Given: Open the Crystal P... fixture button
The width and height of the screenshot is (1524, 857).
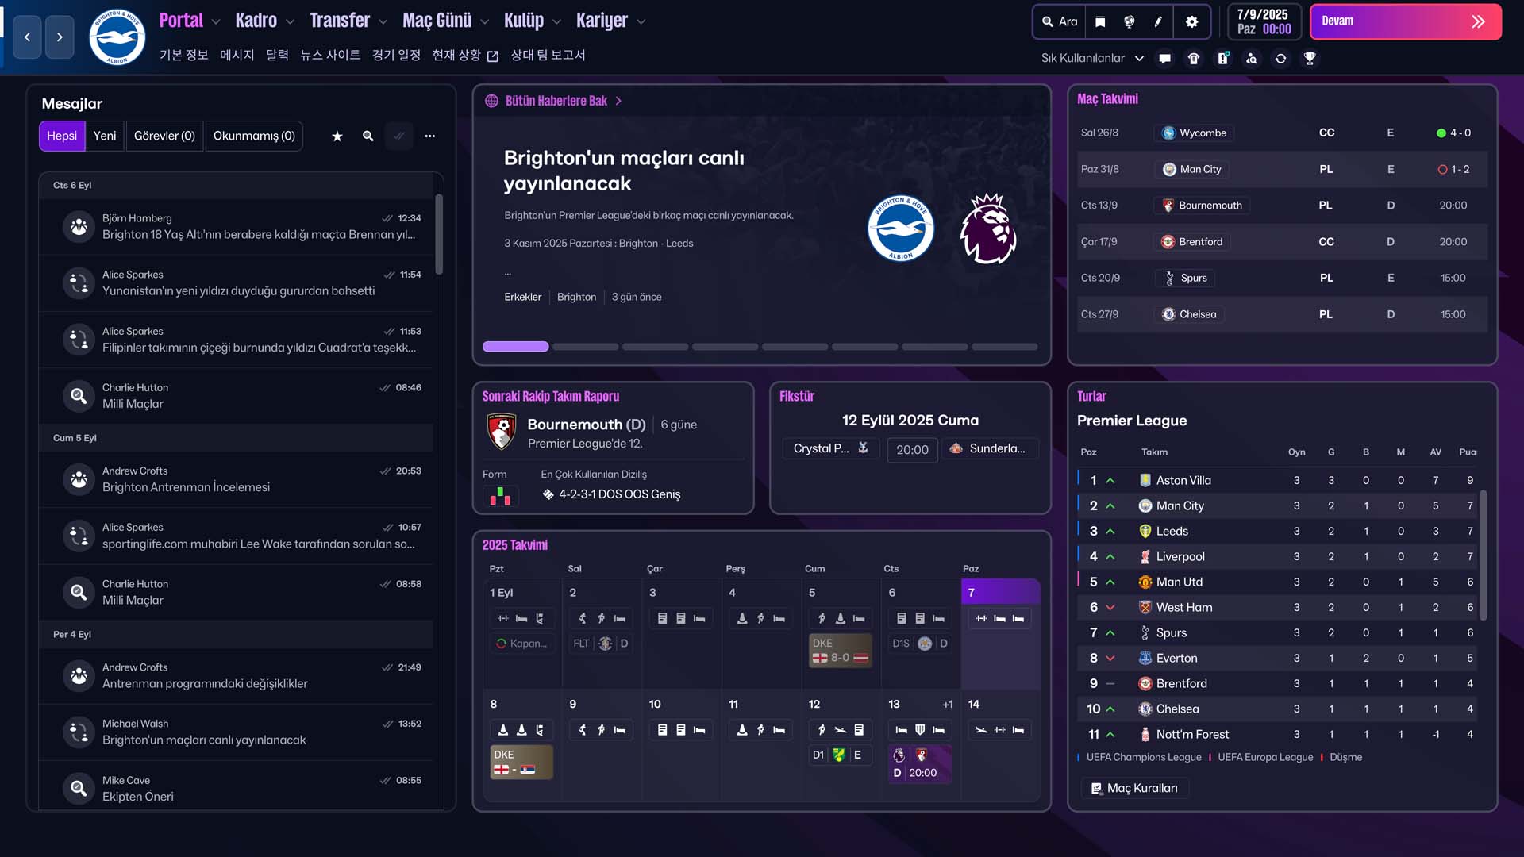Looking at the screenshot, I should [830, 448].
